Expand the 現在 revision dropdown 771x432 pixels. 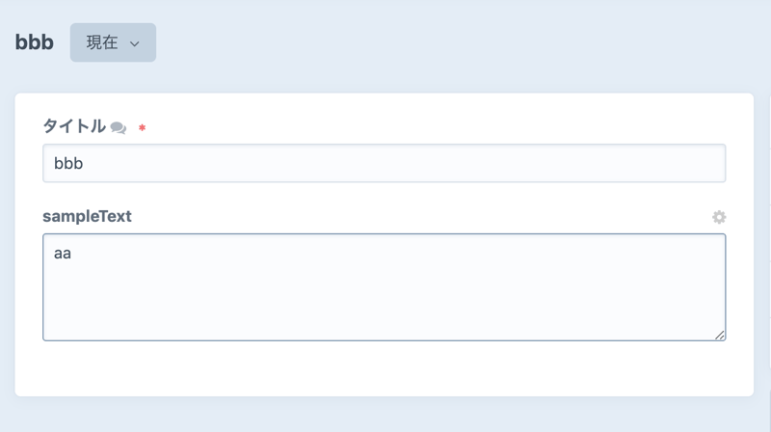113,43
